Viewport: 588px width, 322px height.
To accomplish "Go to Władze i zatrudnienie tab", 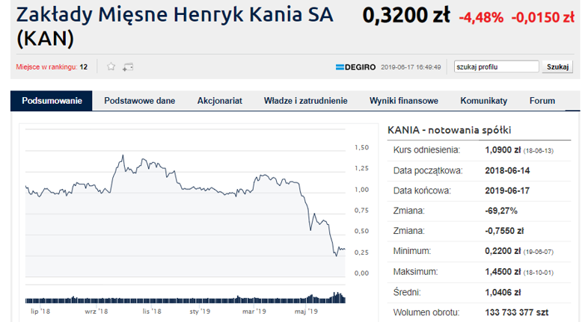I will pos(306,101).
